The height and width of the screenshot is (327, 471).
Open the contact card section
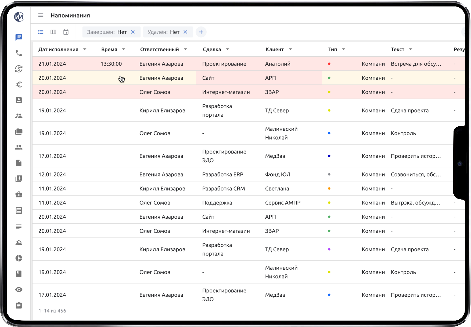coord(19,100)
